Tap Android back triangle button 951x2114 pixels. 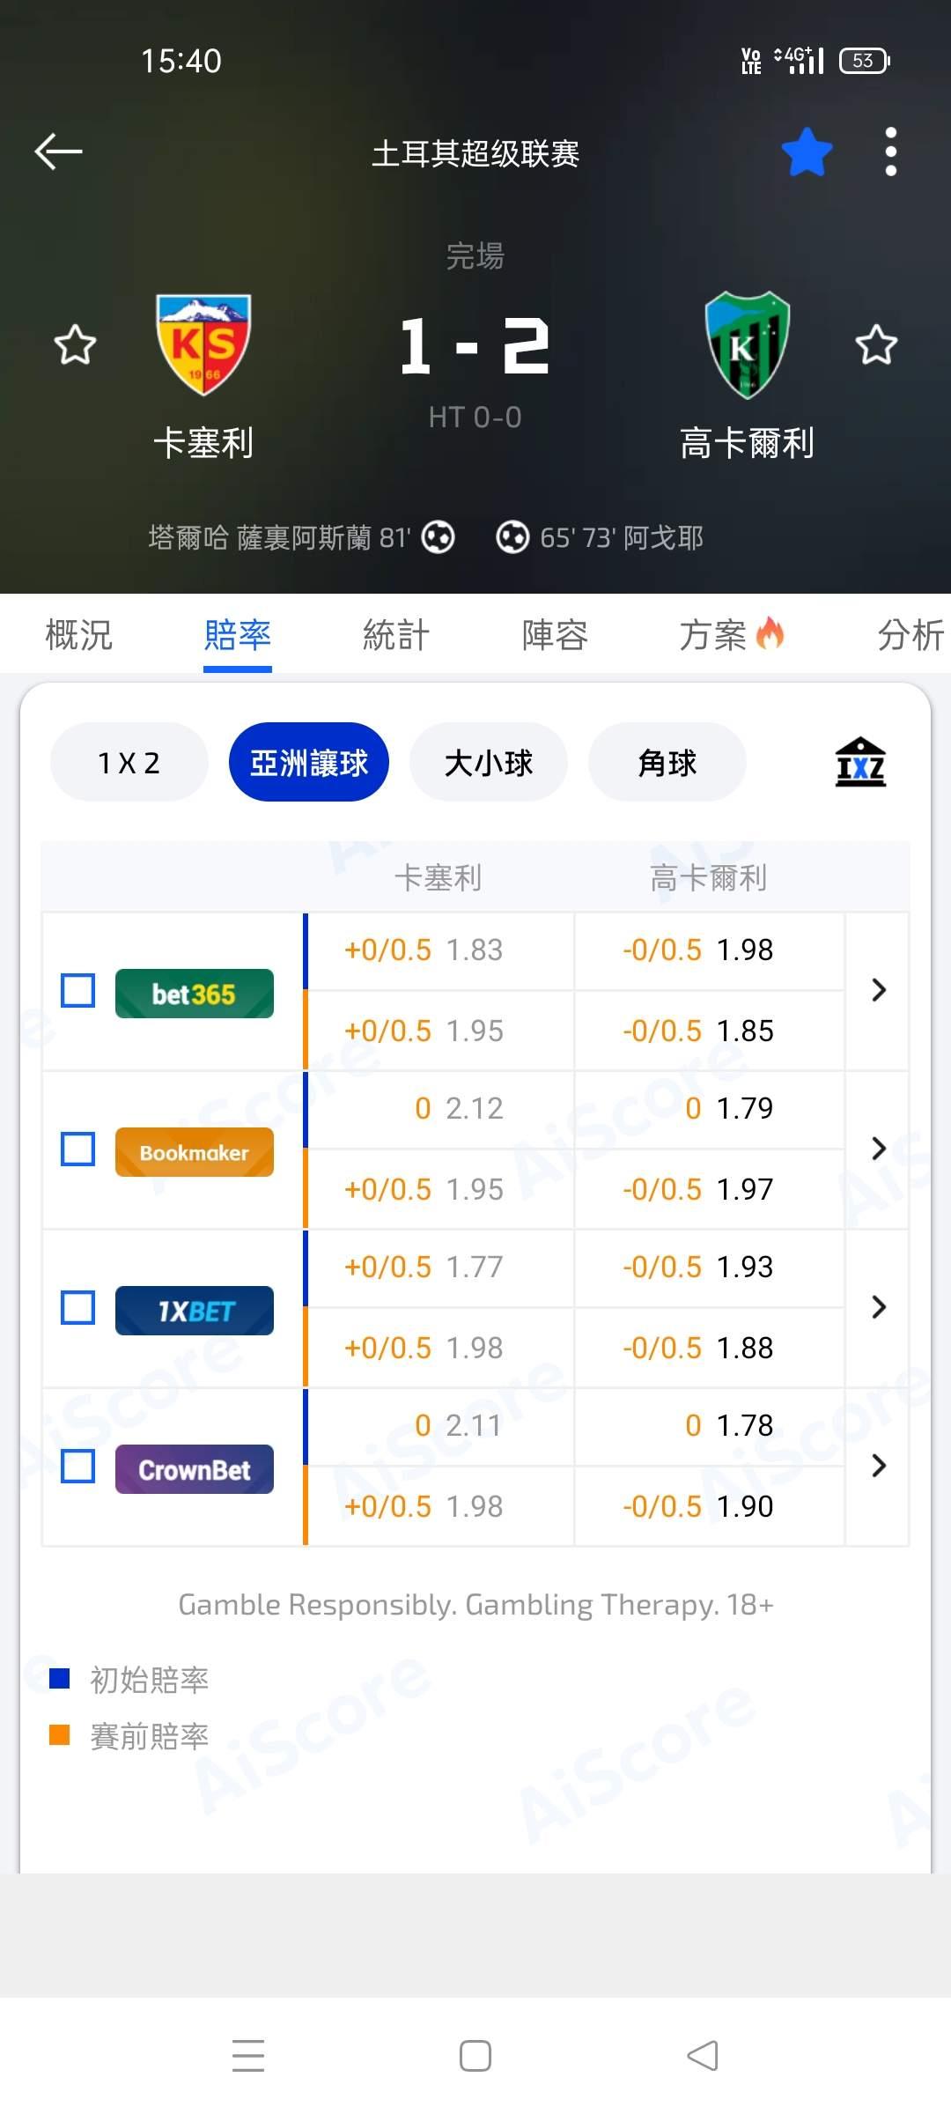click(703, 2056)
